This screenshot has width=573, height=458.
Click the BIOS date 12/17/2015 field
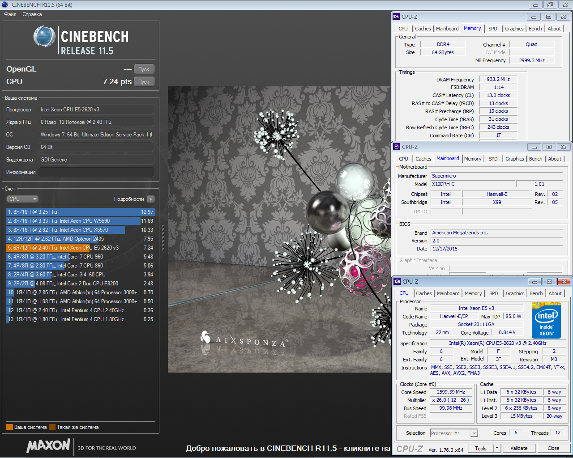[496, 249]
